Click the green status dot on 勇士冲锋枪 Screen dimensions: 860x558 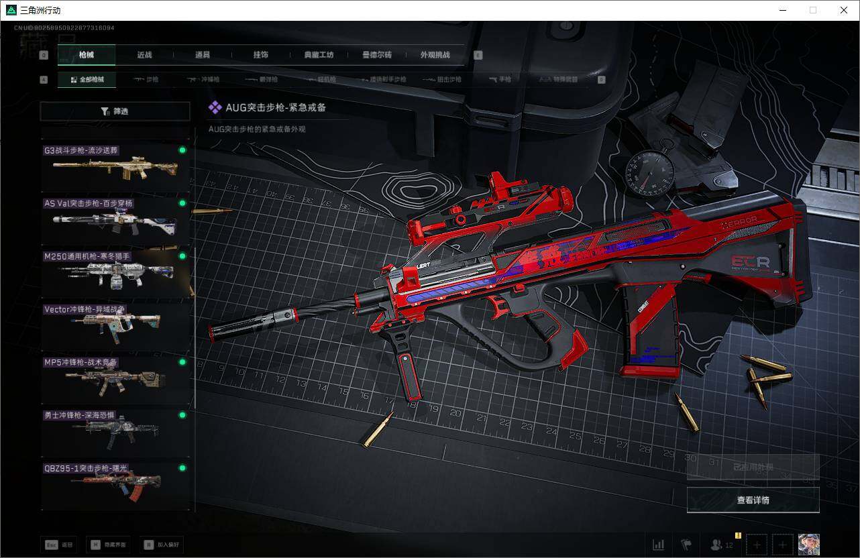[x=182, y=415]
